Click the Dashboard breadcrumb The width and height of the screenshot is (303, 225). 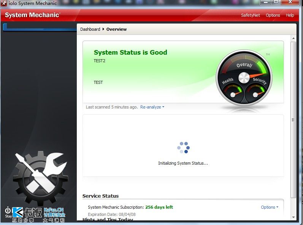[90, 29]
